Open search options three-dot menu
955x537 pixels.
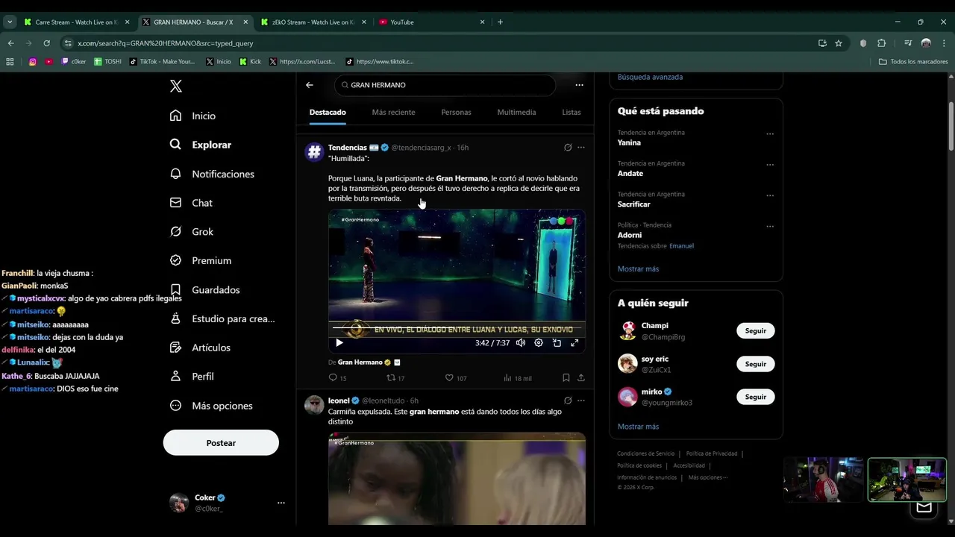click(x=579, y=85)
